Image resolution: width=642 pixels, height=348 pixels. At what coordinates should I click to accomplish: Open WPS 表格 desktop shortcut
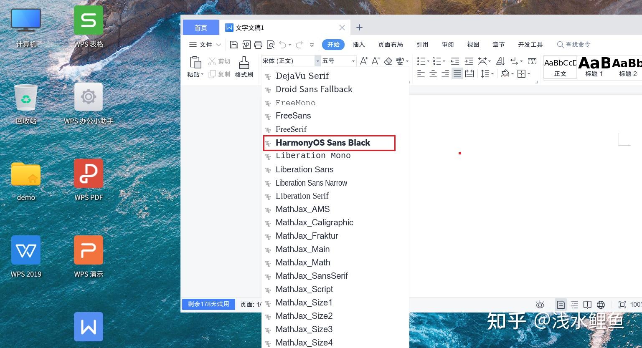click(x=89, y=27)
